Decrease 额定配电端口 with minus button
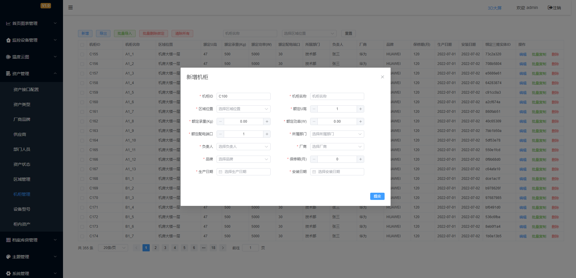576x278 pixels. (x=220, y=134)
